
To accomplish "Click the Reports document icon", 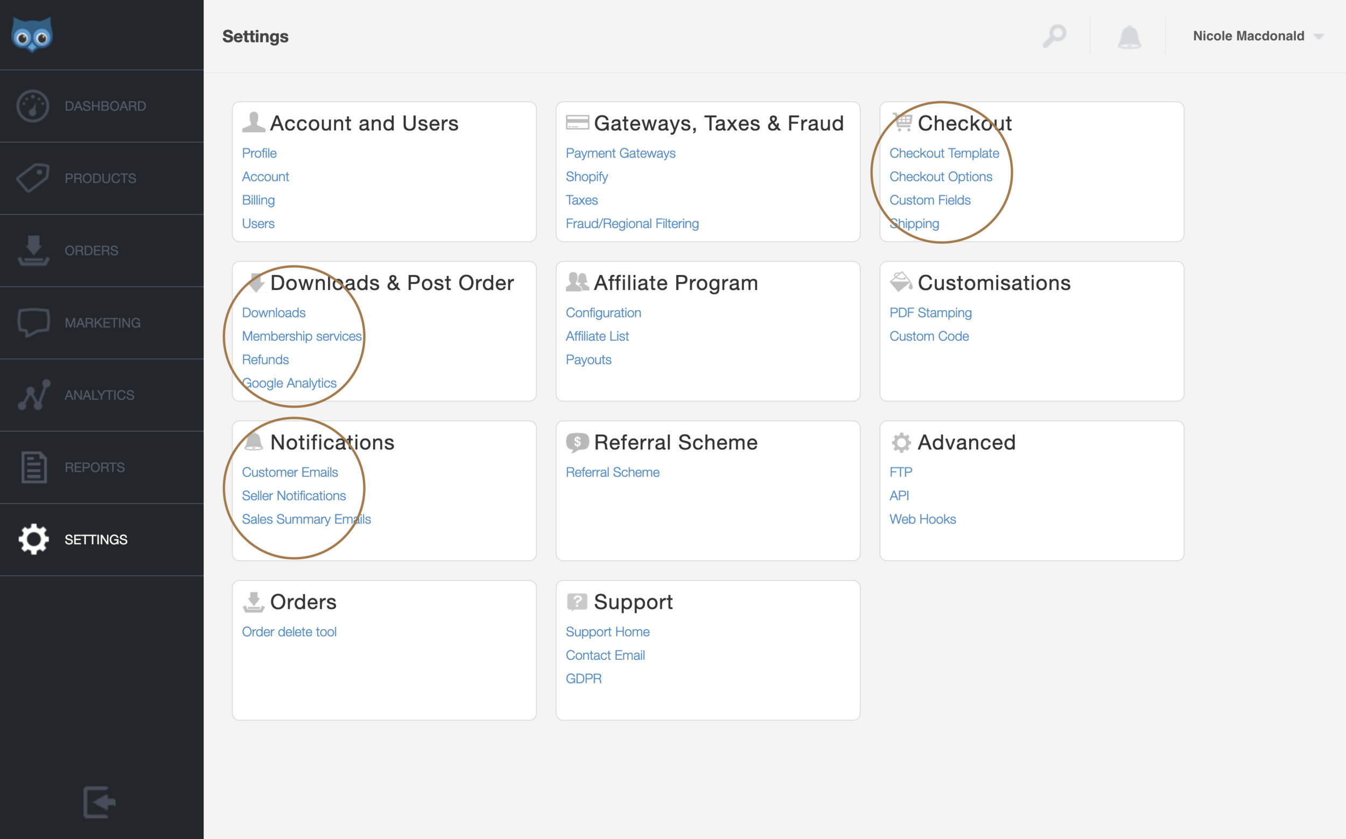I will click(34, 467).
